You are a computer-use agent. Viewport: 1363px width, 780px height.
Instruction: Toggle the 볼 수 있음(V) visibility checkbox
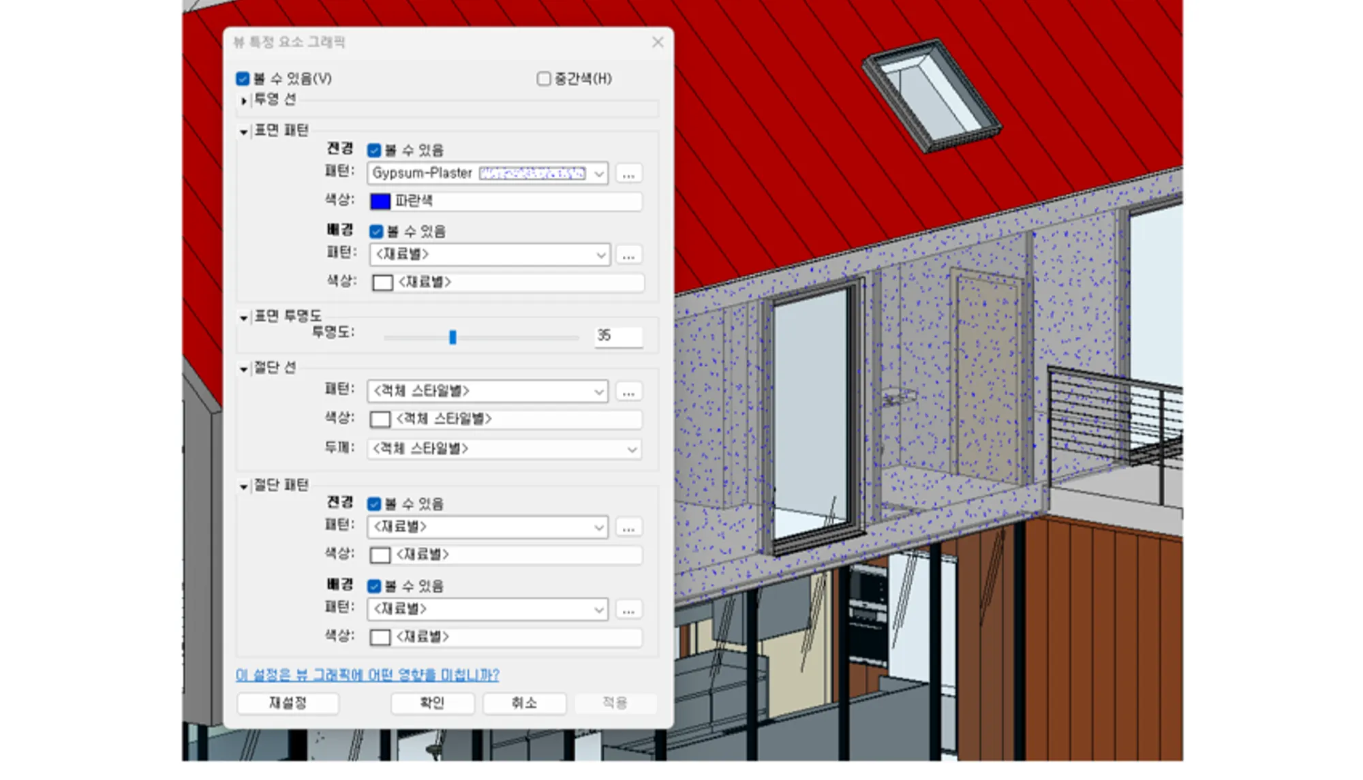(243, 79)
